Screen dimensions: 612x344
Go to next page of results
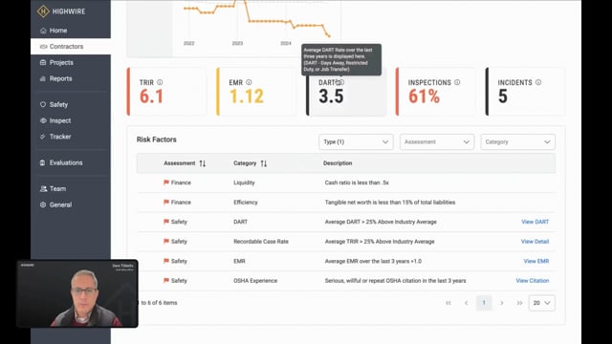[502, 303]
